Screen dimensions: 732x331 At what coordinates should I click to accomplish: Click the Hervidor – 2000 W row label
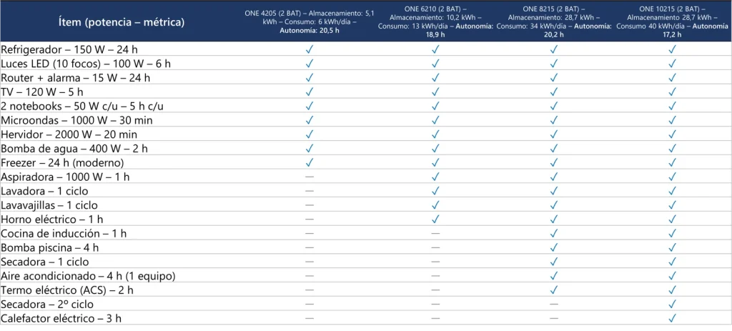click(x=69, y=134)
